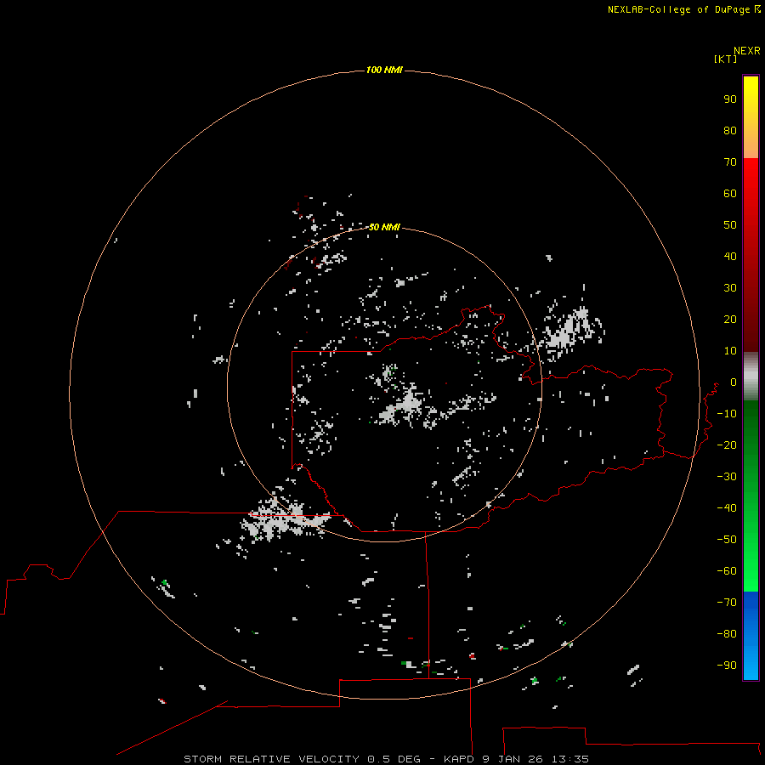The width and height of the screenshot is (765, 765).
Task: Click the -30 value on the velocity scale
Action: (x=727, y=477)
